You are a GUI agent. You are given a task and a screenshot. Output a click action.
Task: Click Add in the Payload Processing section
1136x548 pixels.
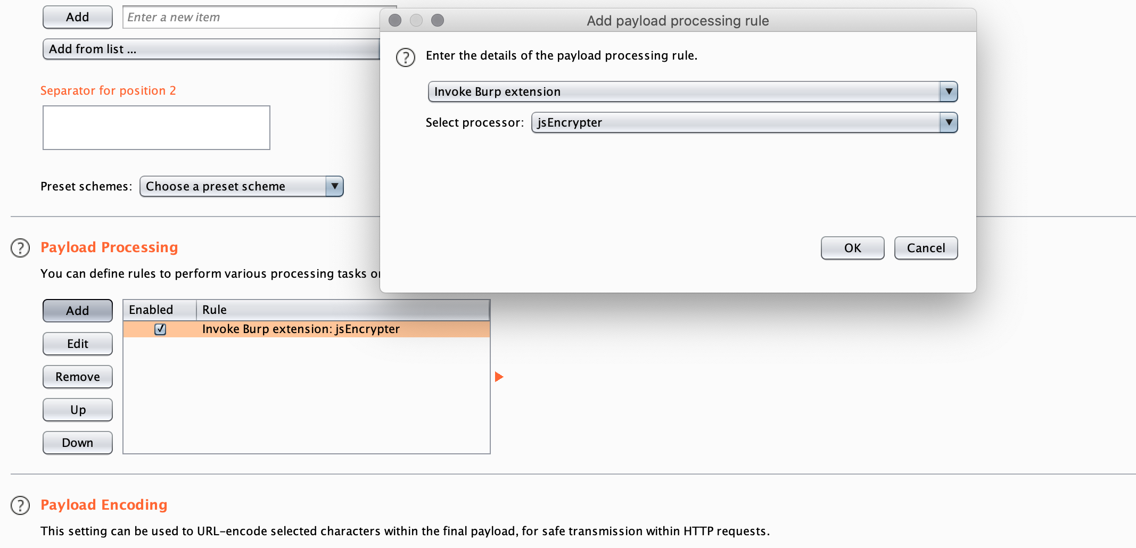(x=78, y=311)
